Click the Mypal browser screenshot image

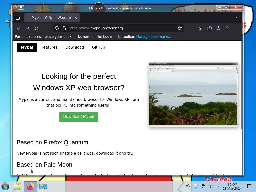coord(194,95)
